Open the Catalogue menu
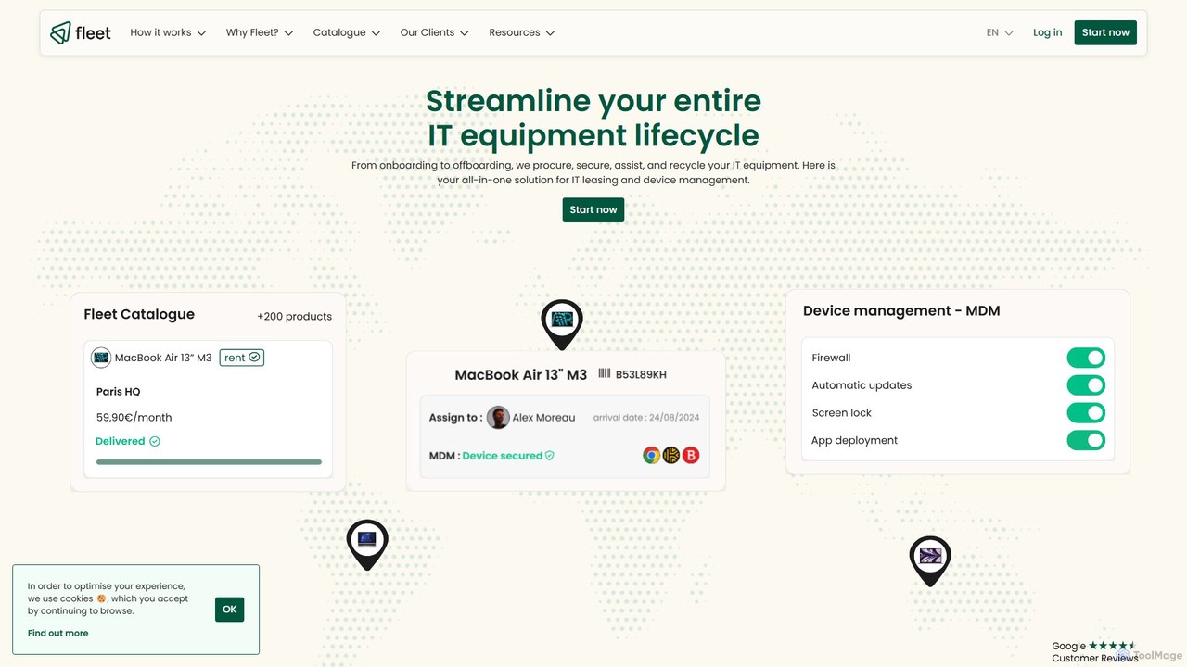Image resolution: width=1187 pixels, height=667 pixels. click(x=347, y=32)
